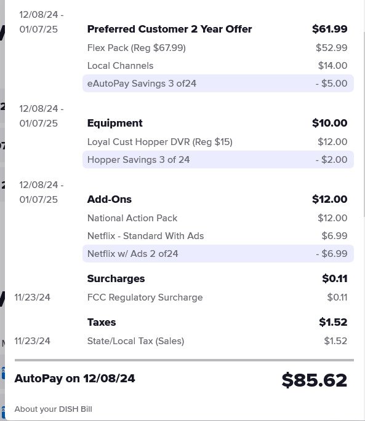Click the Taxes section heading
This screenshot has width=365, height=421.
[x=102, y=322]
